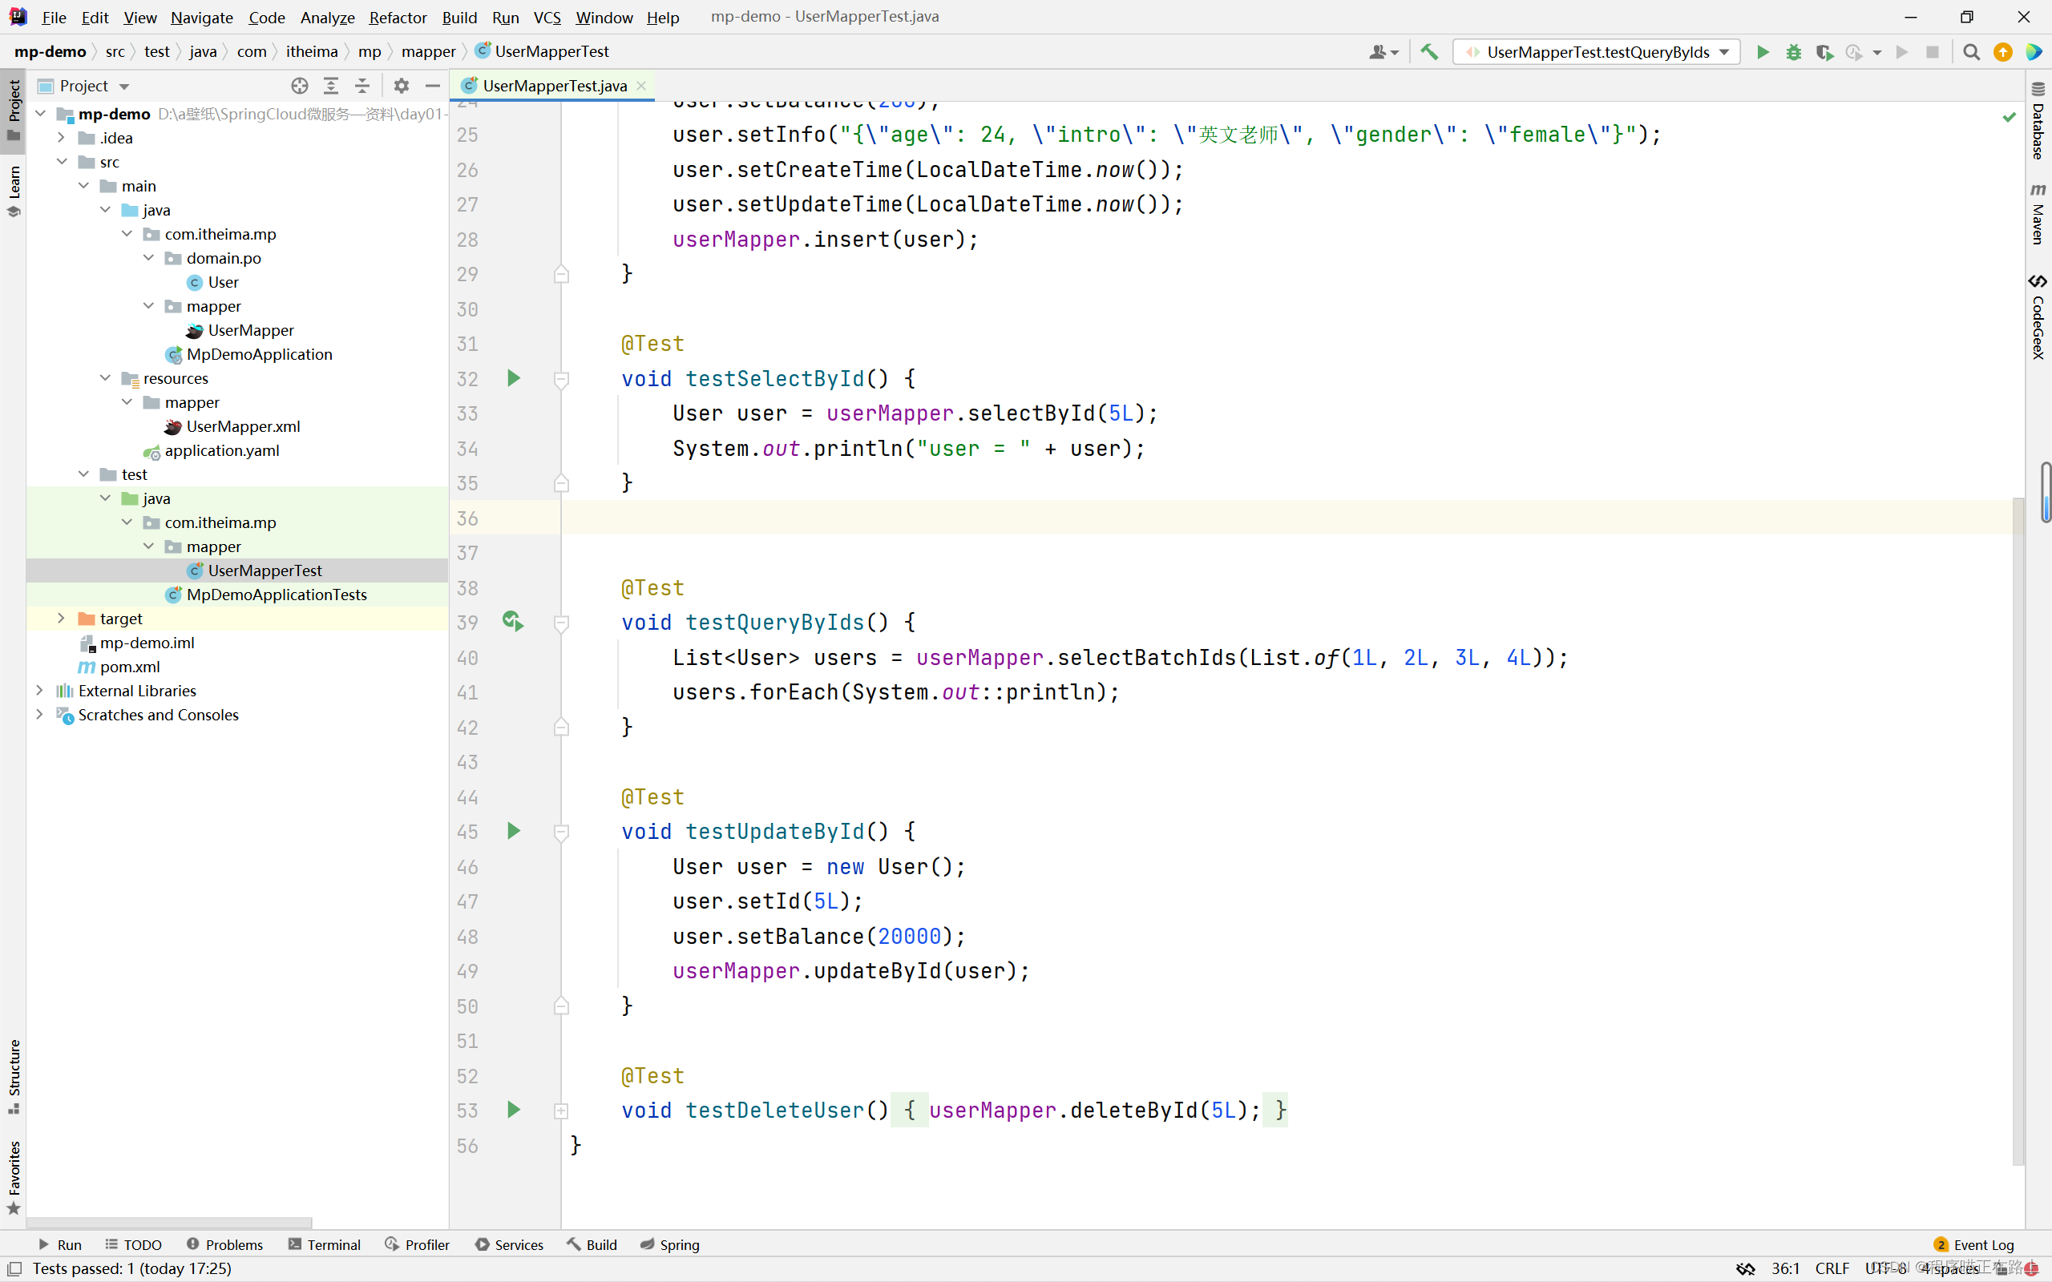Click the Run test button on line 32
Image resolution: width=2052 pixels, height=1282 pixels.
coord(513,378)
